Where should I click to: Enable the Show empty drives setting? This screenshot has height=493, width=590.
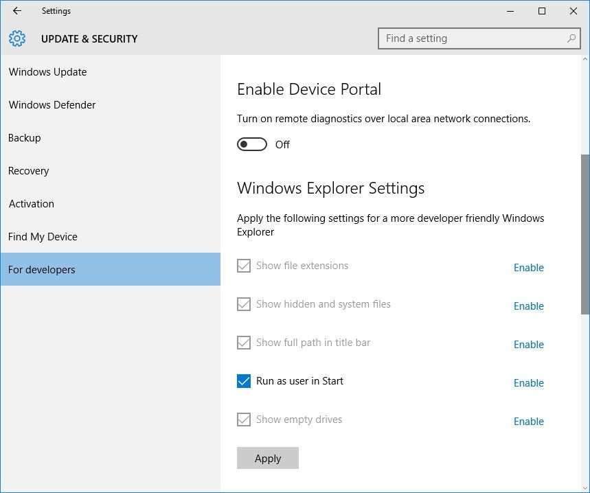pos(527,422)
